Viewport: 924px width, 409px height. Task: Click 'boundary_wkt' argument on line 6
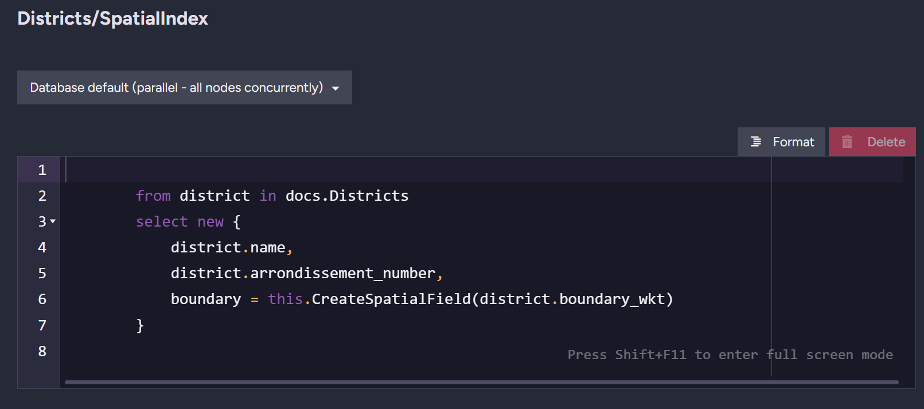(611, 299)
